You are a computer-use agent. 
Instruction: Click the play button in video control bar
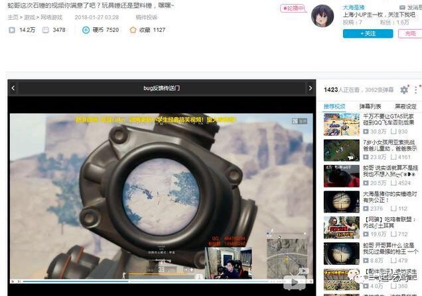[13, 281]
